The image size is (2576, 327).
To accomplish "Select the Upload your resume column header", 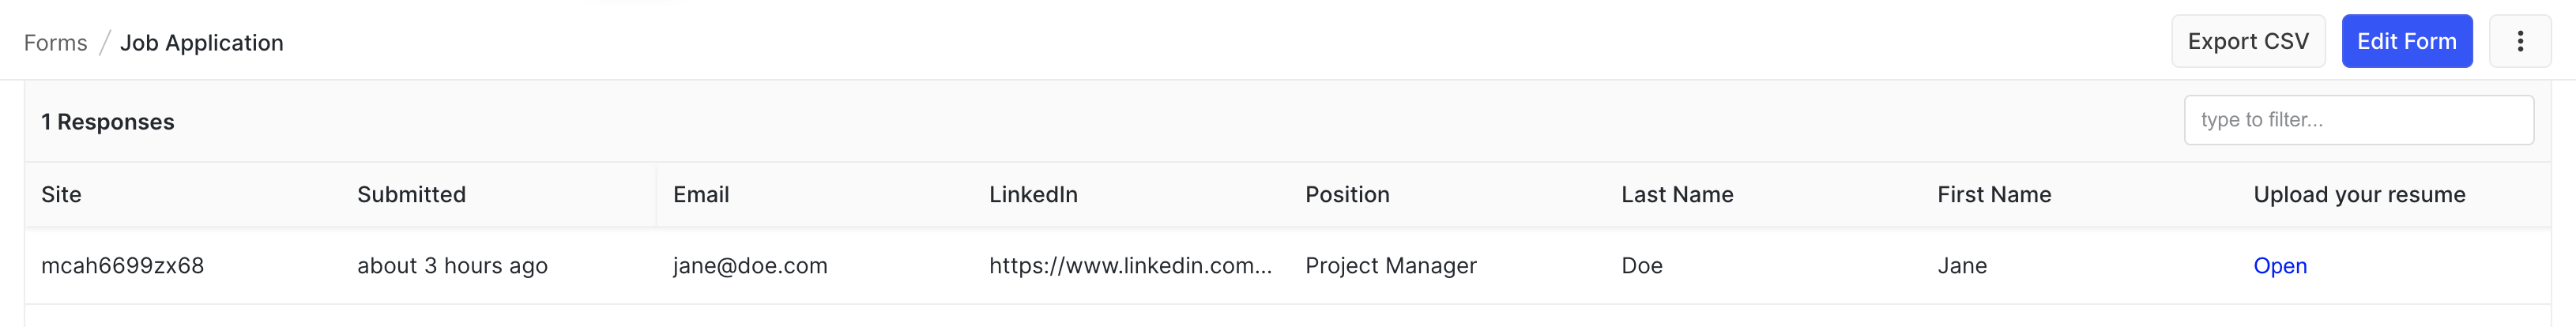I will click(2359, 195).
